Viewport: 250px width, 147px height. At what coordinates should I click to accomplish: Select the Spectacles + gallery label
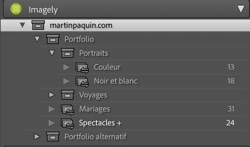[x=100, y=123]
